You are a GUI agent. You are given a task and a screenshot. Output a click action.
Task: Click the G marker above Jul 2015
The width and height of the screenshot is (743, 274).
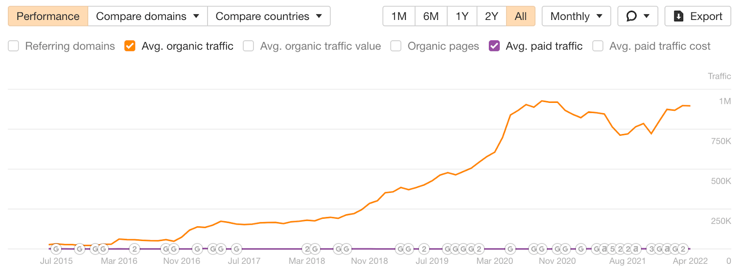click(x=56, y=249)
